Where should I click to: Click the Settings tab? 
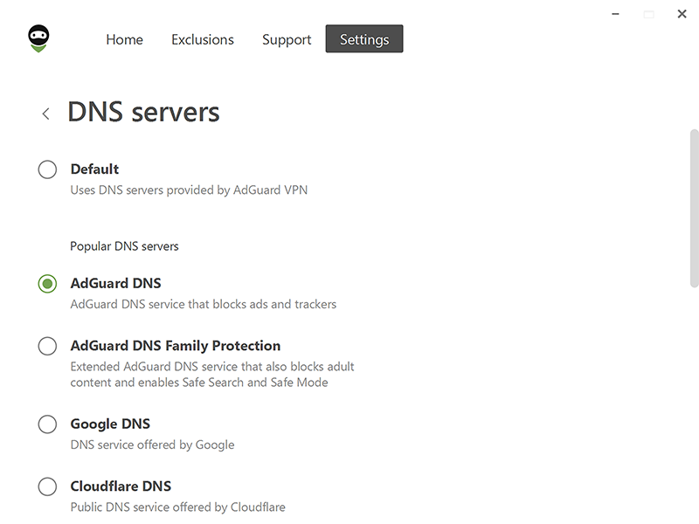tap(364, 38)
